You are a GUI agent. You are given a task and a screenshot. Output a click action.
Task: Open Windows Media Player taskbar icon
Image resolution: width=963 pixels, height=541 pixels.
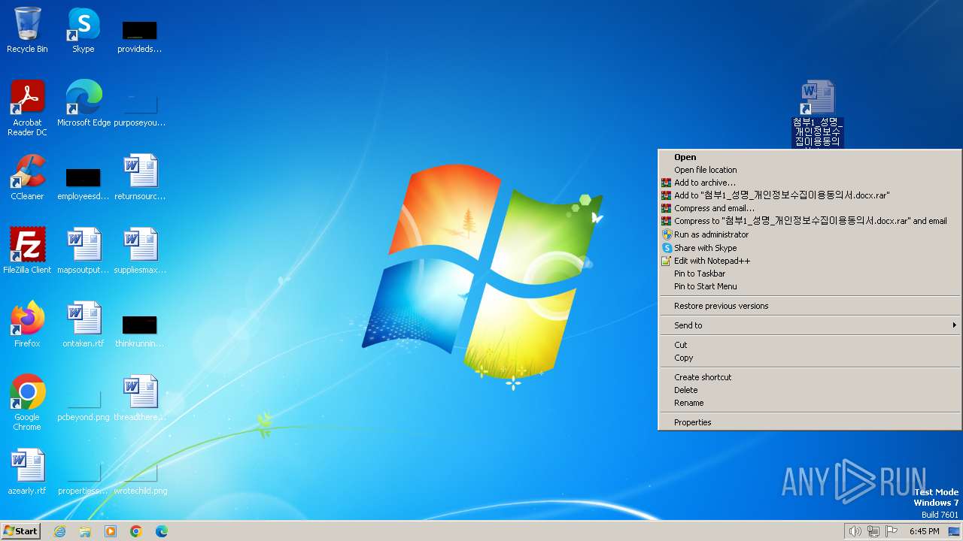click(111, 531)
